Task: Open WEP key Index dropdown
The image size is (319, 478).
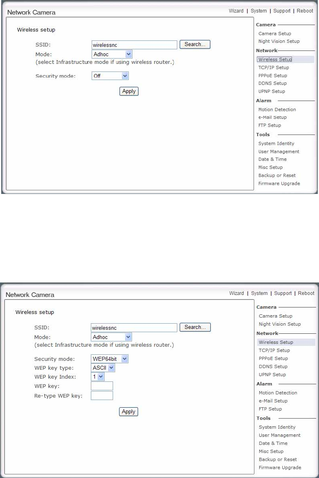Action: click(x=98, y=377)
